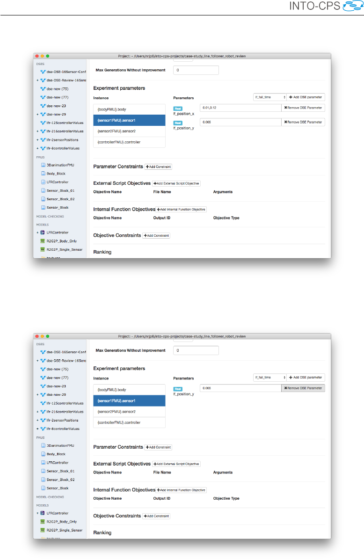Click the 3DanimationFMU icon in upper window

43,165
